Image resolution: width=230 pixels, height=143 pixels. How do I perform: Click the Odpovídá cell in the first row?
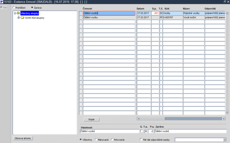click(215, 13)
